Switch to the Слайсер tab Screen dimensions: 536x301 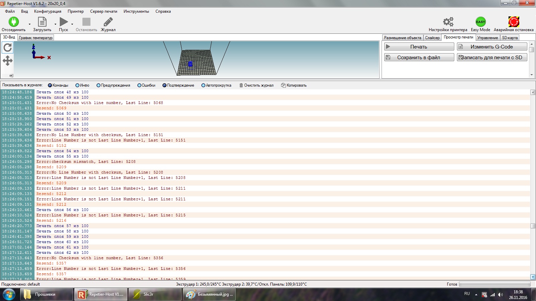(432, 38)
